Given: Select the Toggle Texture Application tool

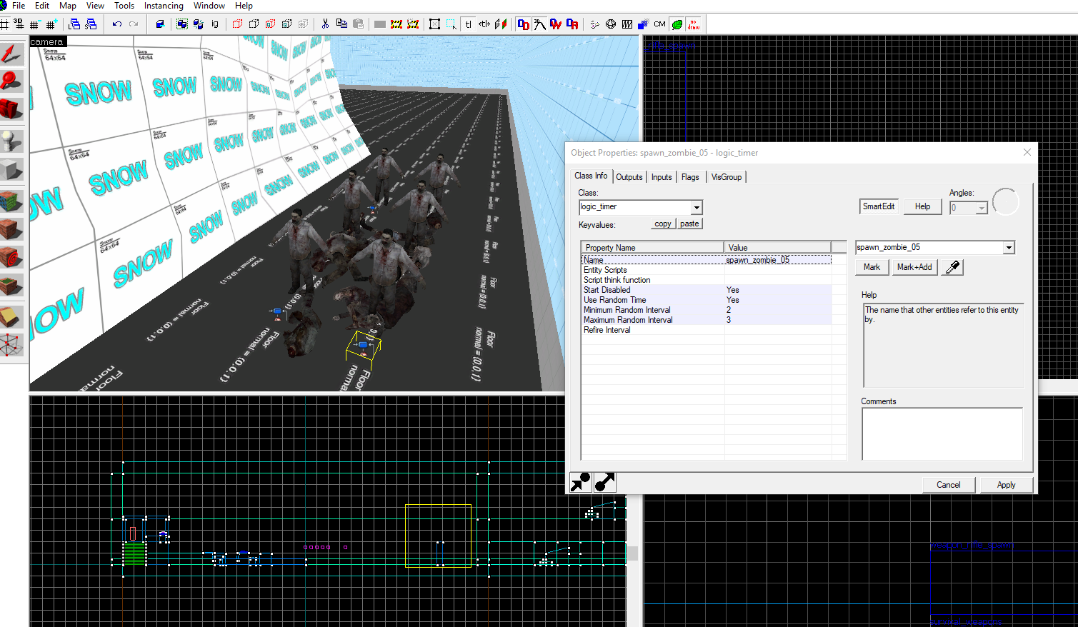Looking at the screenshot, I should pos(11,201).
